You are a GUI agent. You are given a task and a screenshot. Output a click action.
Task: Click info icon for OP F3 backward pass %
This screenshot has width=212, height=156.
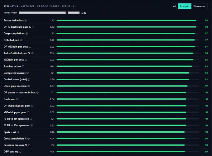(33, 27)
